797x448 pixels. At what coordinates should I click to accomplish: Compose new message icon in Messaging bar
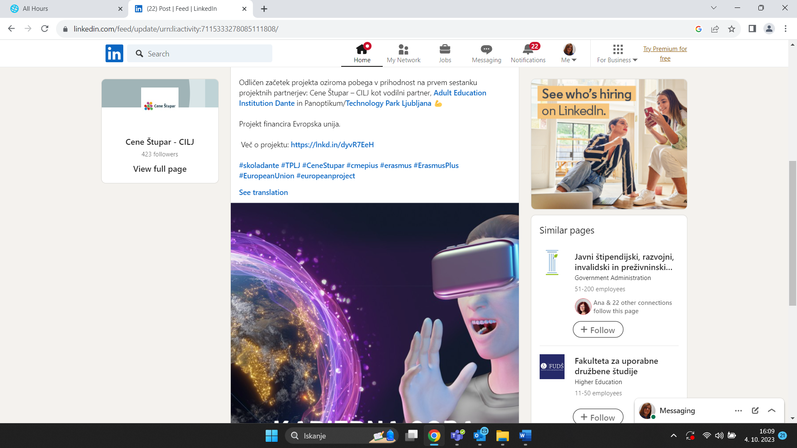(x=755, y=410)
